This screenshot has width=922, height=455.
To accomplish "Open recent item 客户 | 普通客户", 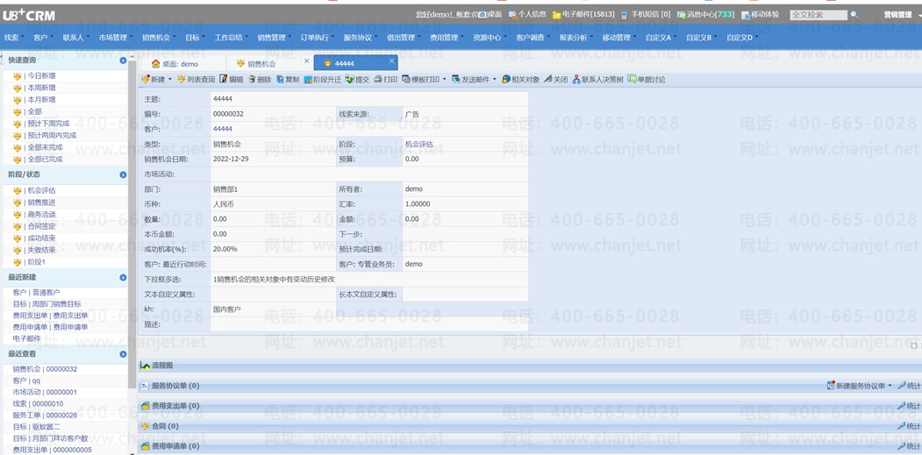I will [37, 292].
